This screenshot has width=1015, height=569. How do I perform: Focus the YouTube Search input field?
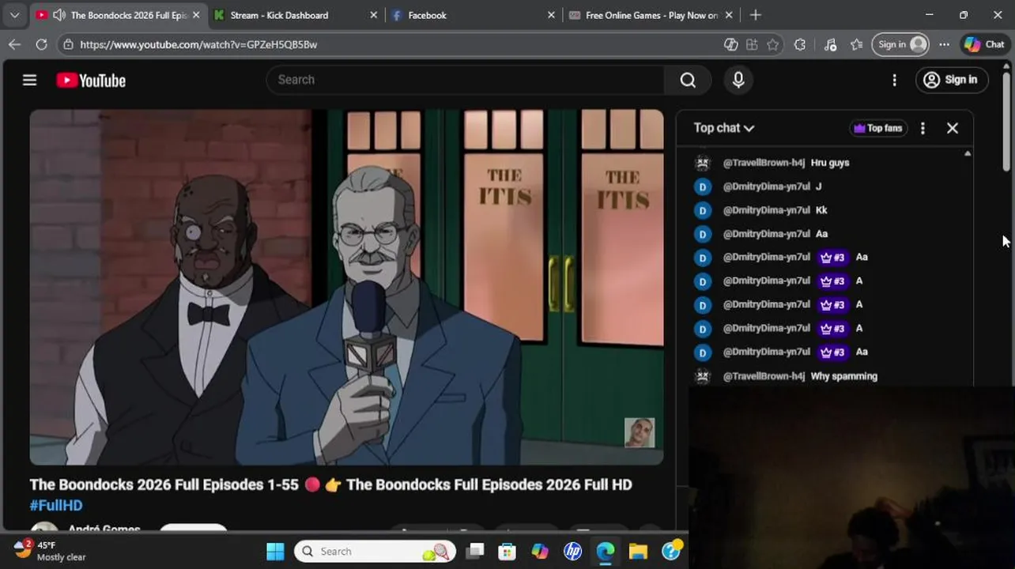tap(466, 80)
